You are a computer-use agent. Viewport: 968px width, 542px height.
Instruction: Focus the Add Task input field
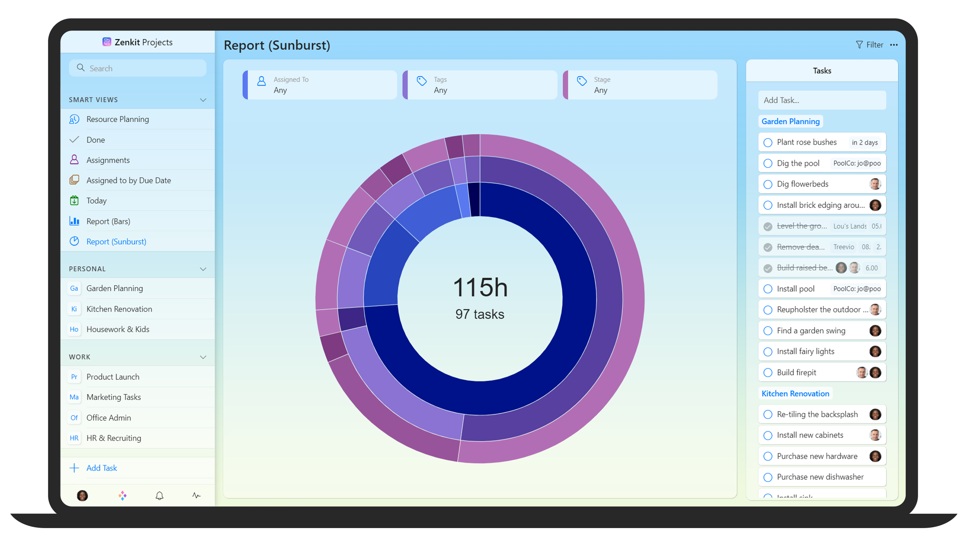[822, 100]
